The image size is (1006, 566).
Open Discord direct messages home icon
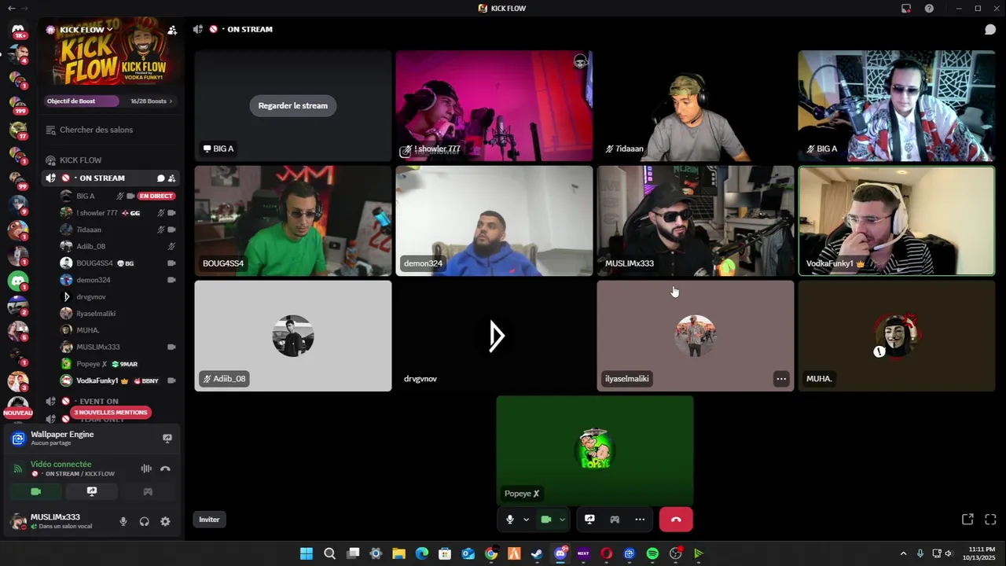pos(18,30)
